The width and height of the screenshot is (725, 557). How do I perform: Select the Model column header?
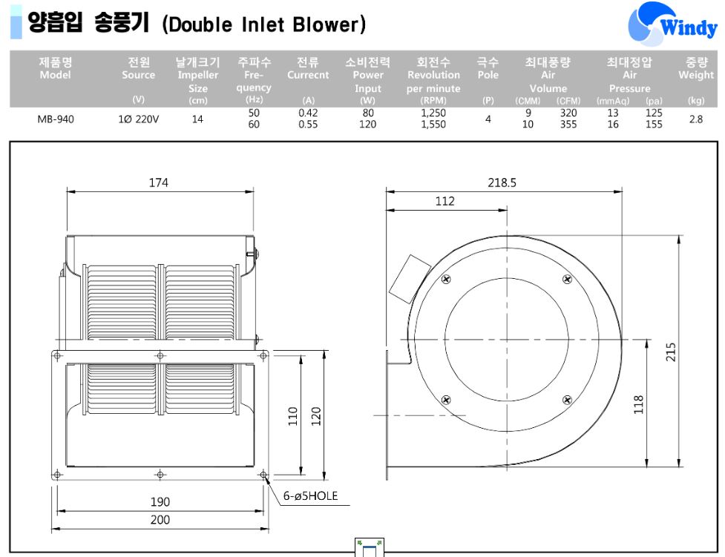coord(55,69)
